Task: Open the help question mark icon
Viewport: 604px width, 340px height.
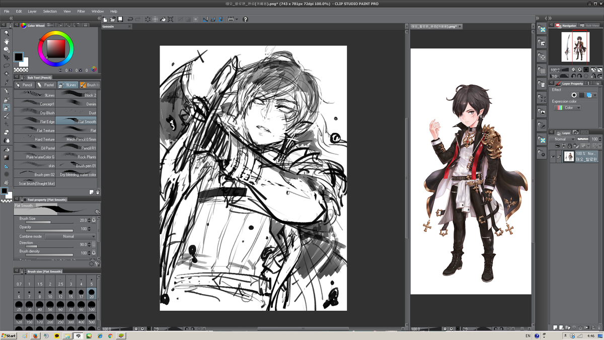Action: point(245,19)
